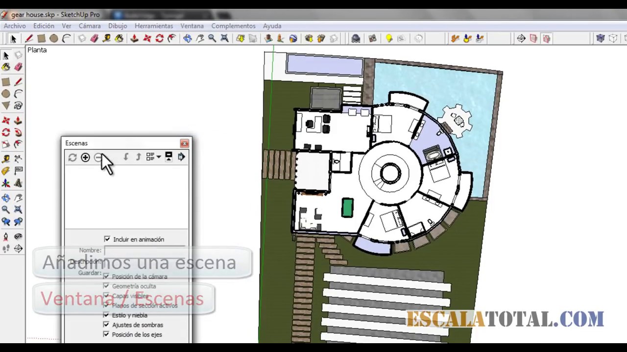Click Update Scene refresh icon

coord(72,157)
